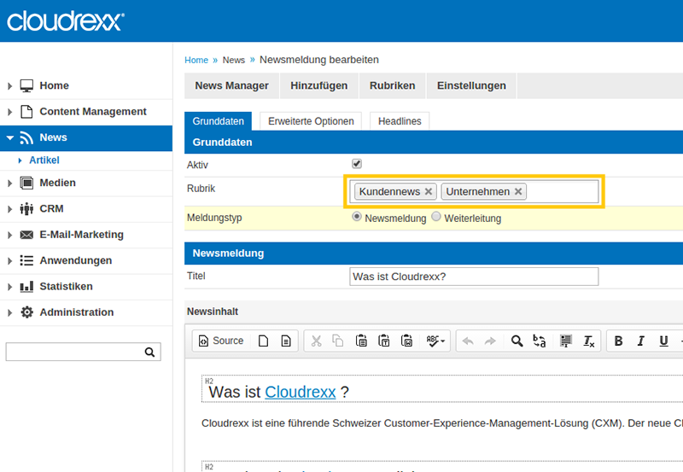This screenshot has height=472, width=683.
Task: Click the Redo arrow icon
Action: (490, 341)
